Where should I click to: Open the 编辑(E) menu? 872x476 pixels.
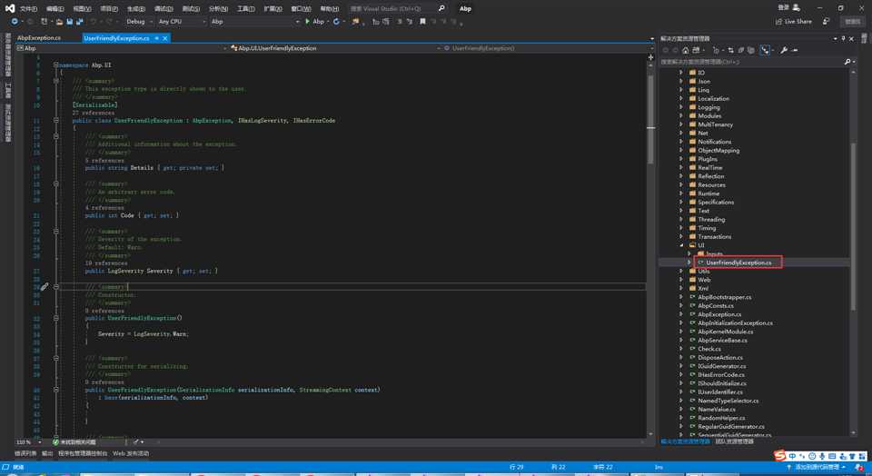[x=55, y=9]
